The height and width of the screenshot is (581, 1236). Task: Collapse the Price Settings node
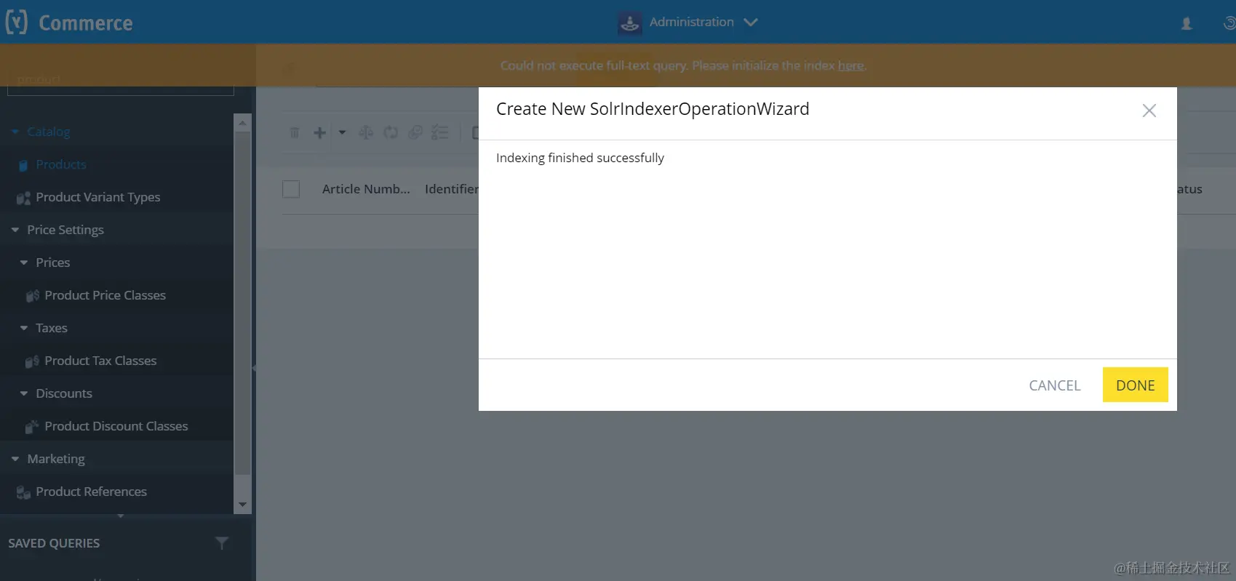pos(15,230)
